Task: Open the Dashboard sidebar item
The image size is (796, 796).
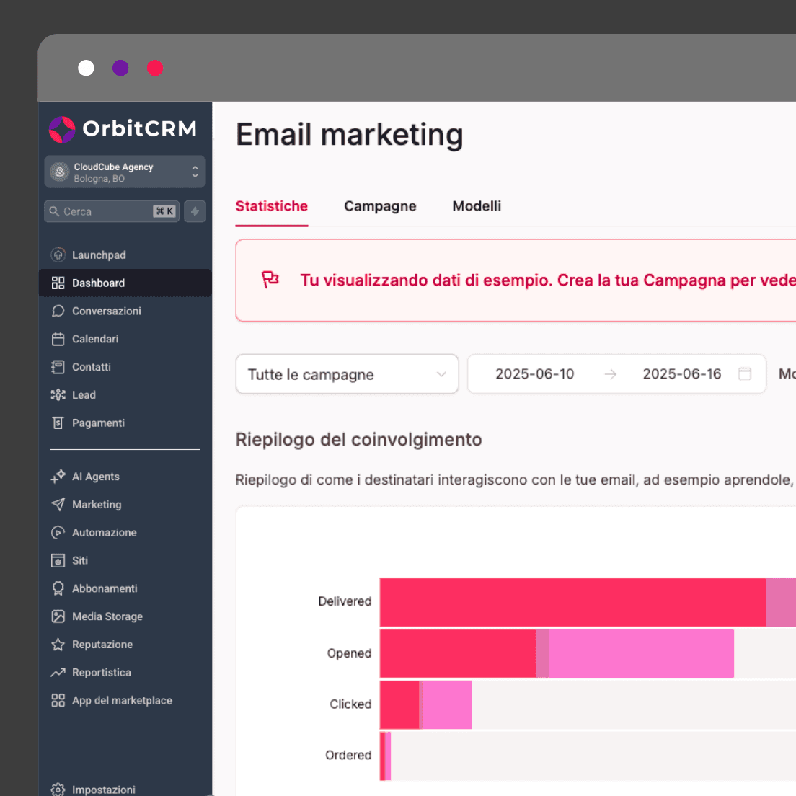Action: (125, 283)
